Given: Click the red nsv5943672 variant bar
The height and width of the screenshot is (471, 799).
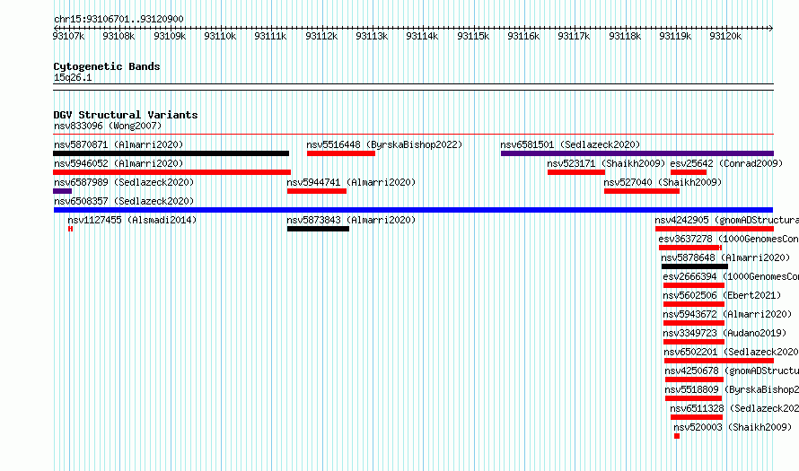Looking at the screenshot, I should coord(694,323).
